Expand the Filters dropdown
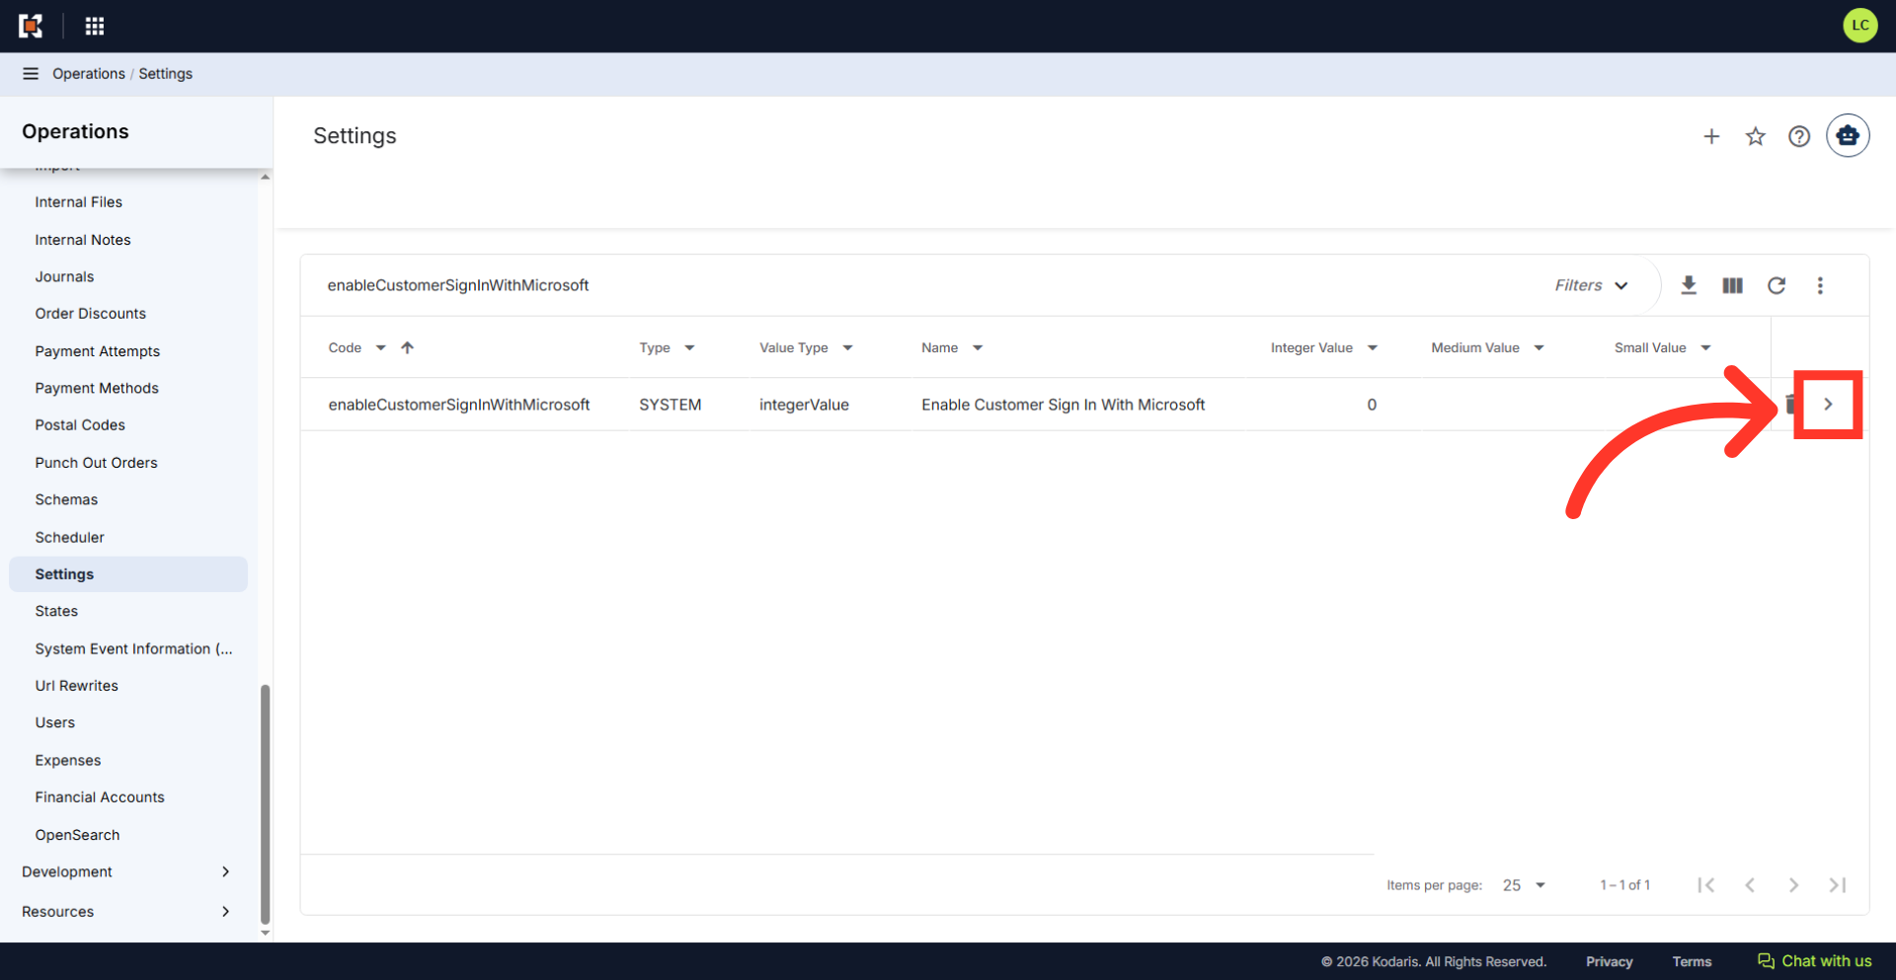The height and width of the screenshot is (980, 1896). pyautogui.click(x=1592, y=285)
